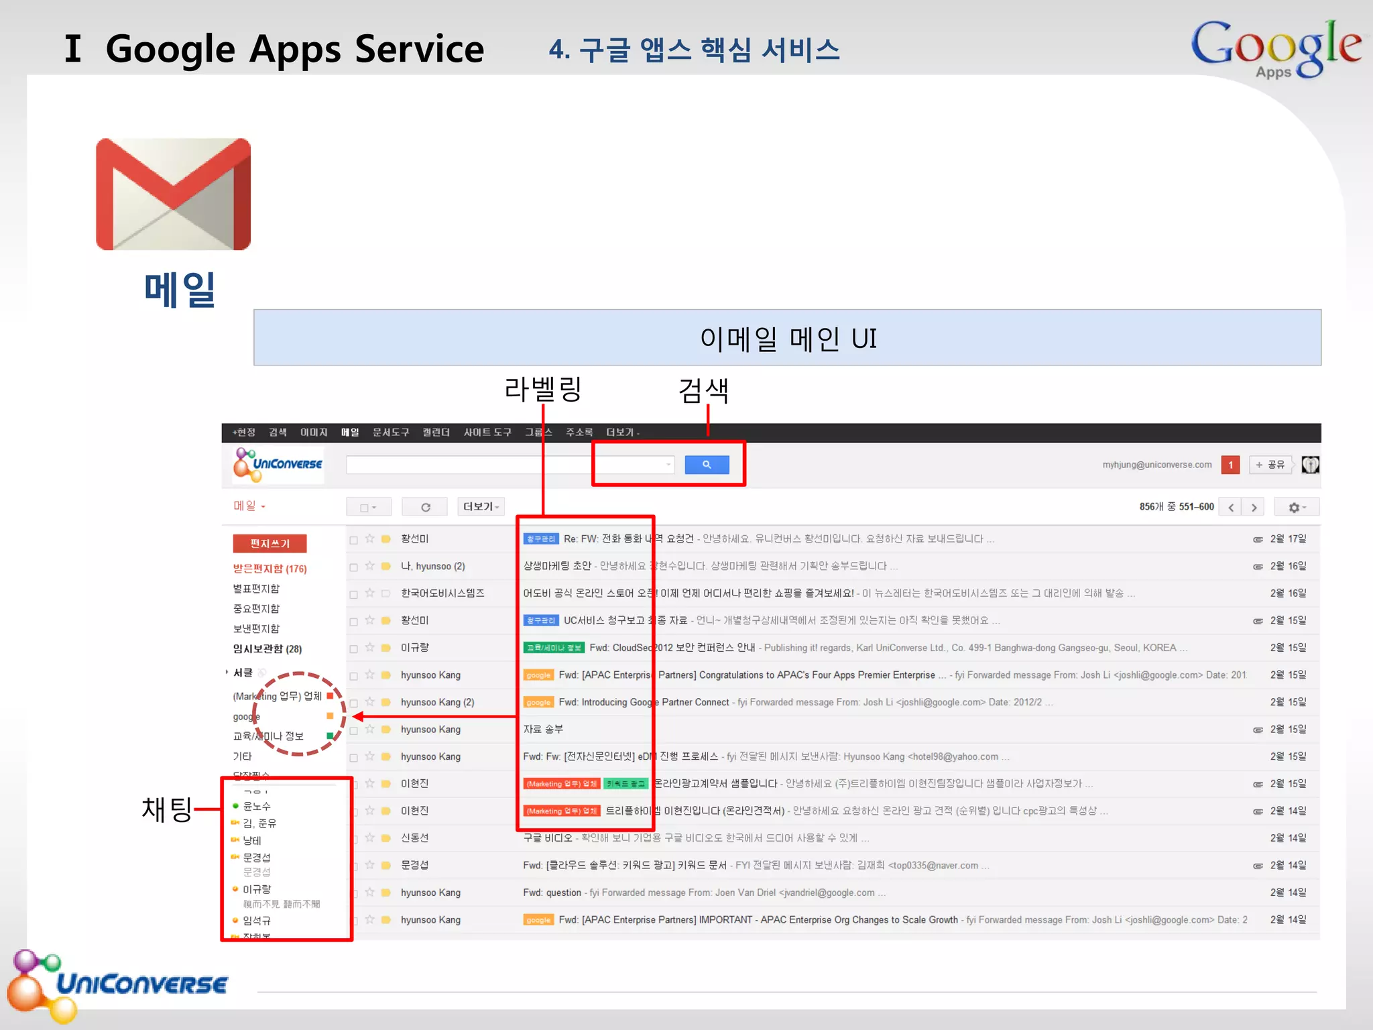Viewport: 1373px width, 1030px height.
Task: Click importance marker of 문경섭 message
Action: pyautogui.click(x=386, y=866)
